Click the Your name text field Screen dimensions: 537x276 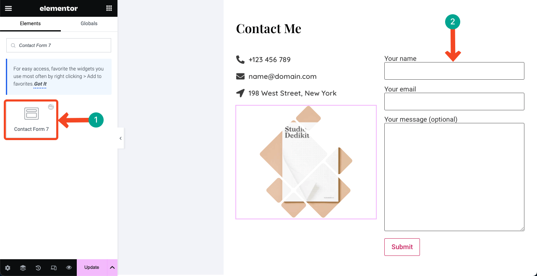pos(454,71)
